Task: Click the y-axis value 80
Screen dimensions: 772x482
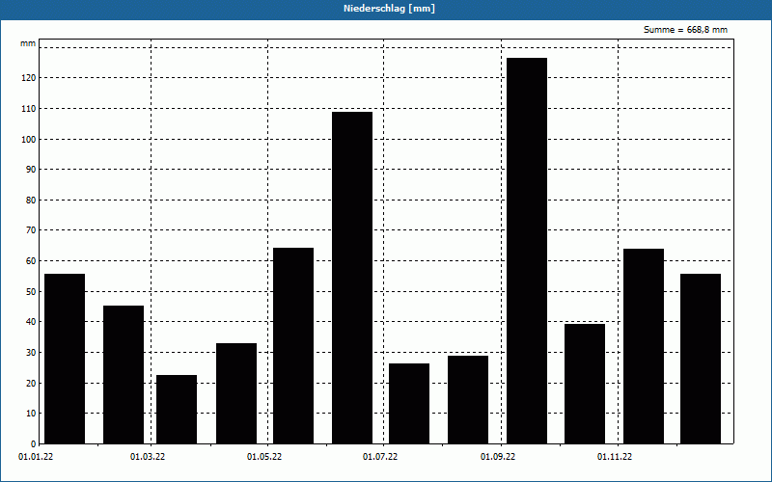Action: point(32,201)
